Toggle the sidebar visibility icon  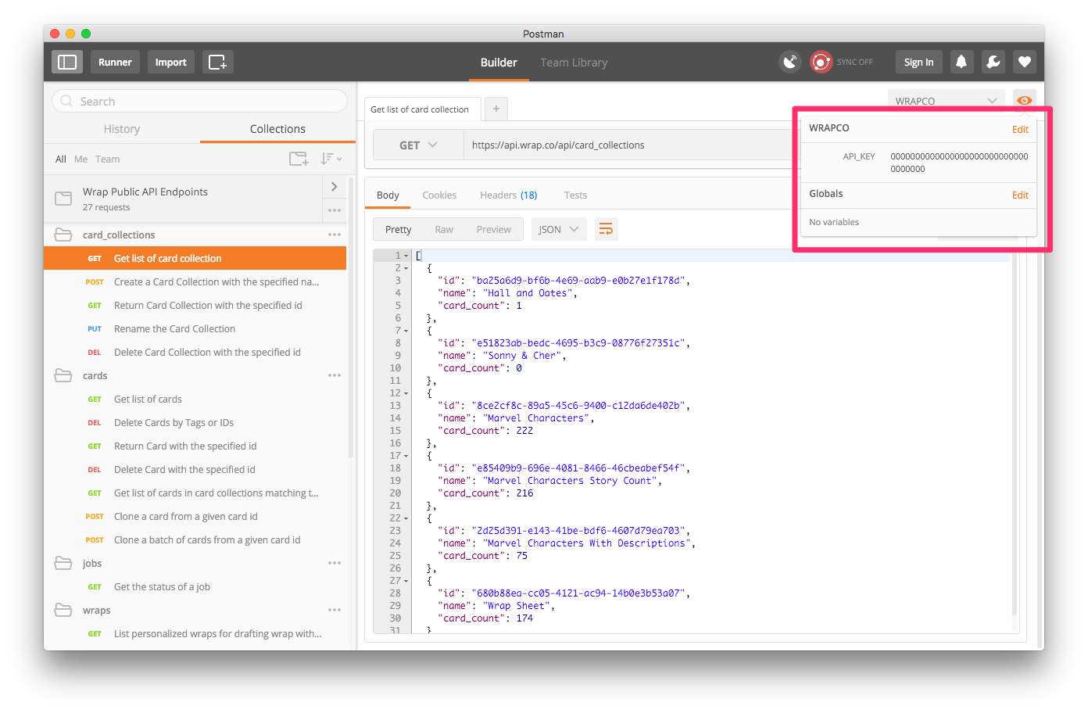67,62
